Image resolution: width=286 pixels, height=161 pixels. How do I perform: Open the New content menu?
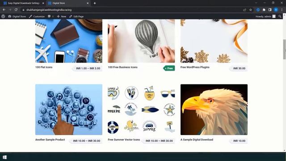[62, 17]
